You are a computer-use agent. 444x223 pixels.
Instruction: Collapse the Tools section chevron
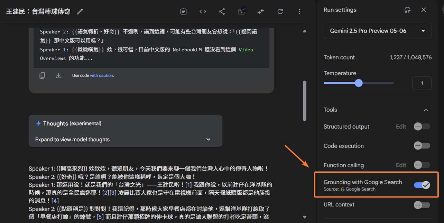pos(426,110)
